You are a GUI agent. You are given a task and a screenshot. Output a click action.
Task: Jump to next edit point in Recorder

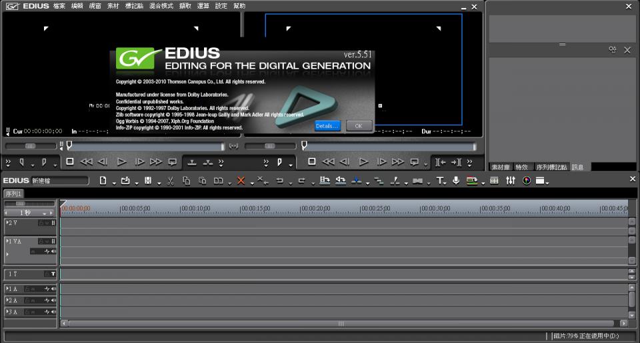(x=456, y=163)
